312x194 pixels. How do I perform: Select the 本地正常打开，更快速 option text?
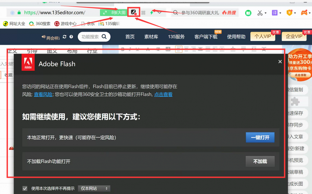click(71, 138)
